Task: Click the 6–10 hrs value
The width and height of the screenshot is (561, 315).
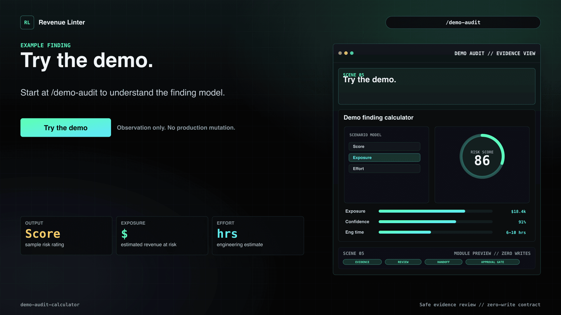Action: coord(516,232)
